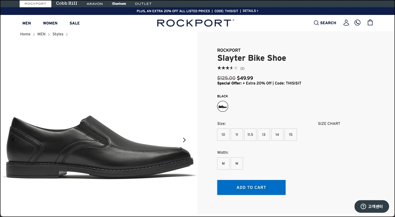
Task: Click the $125.00 original price
Action: click(226, 78)
